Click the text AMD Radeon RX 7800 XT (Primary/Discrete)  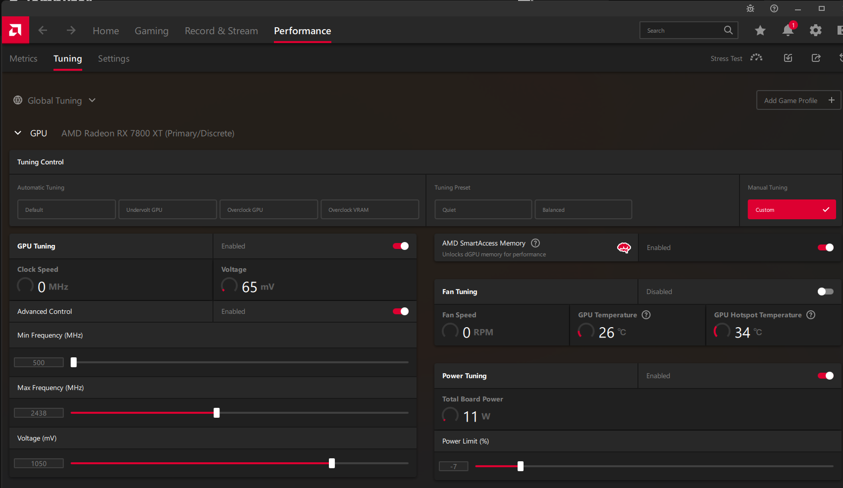click(148, 133)
